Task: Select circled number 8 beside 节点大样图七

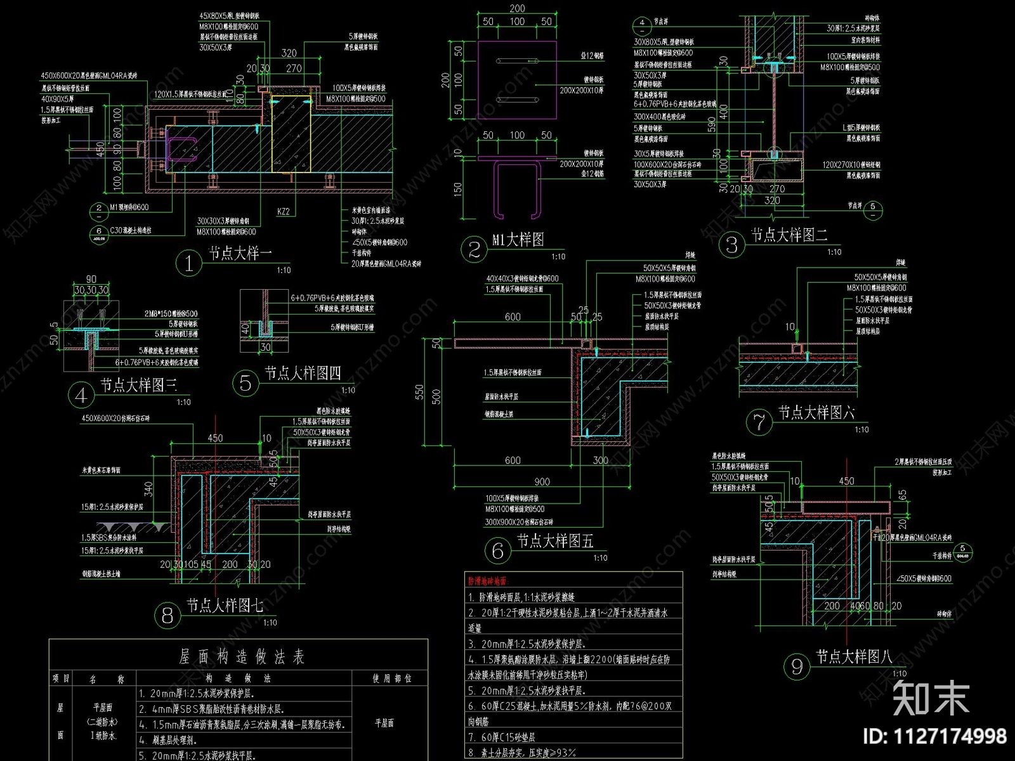Action: pos(167,615)
